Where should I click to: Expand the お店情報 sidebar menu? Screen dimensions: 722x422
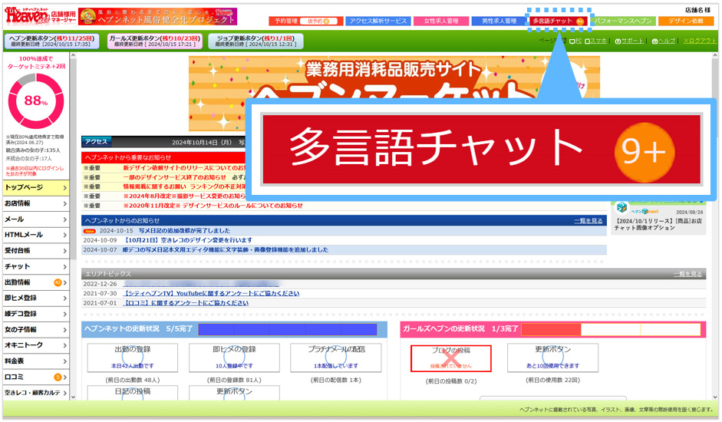click(35, 203)
